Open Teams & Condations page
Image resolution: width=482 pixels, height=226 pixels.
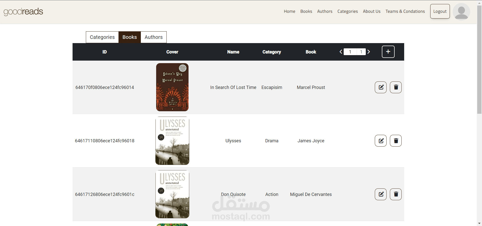click(x=405, y=11)
